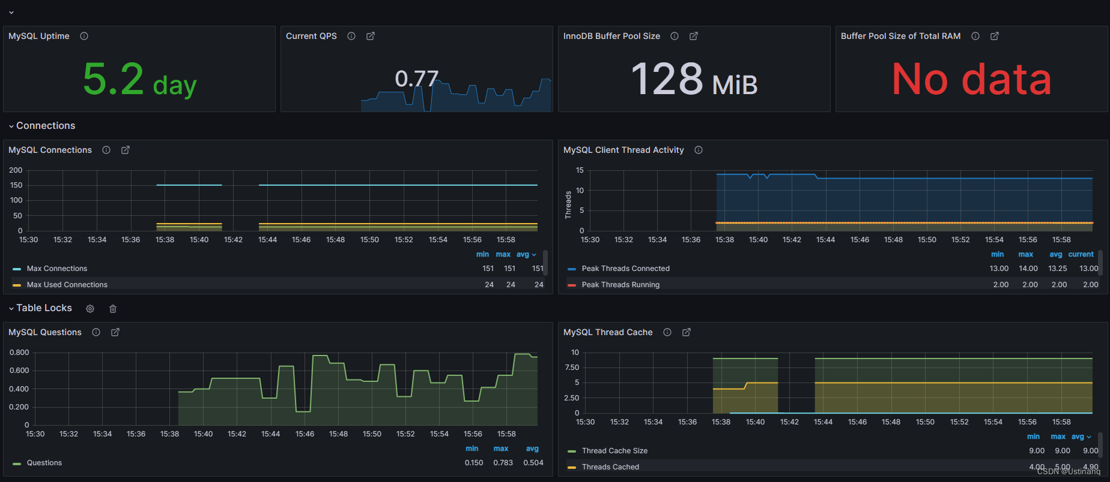
Task: Toggle Max Used Connections series in legend
Action: coord(67,285)
